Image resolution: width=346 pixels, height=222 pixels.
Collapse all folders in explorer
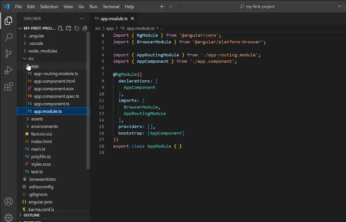click(85, 28)
